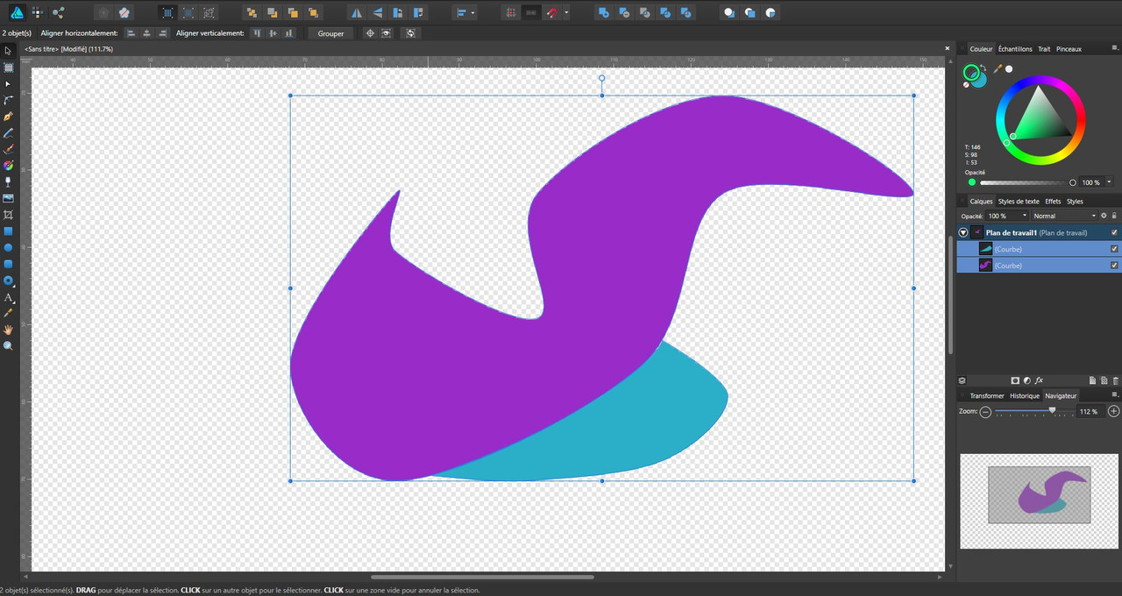This screenshot has height=596, width=1122.
Task: Select the Artistic Text tool
Action: (9, 297)
